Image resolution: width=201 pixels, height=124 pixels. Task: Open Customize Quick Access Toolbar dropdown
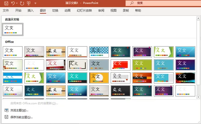[36, 3]
